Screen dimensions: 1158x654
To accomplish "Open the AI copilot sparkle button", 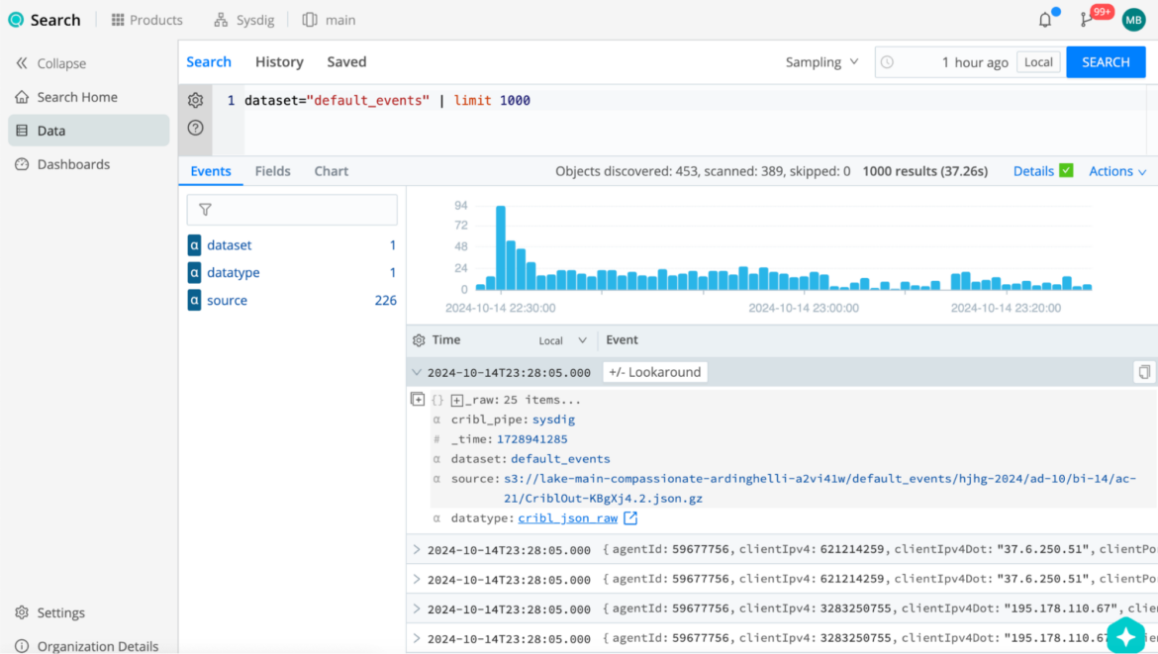I will click(1126, 635).
